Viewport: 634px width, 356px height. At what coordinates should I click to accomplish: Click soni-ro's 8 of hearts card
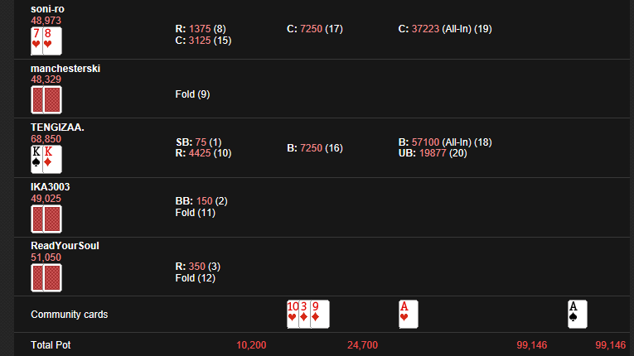click(52, 40)
